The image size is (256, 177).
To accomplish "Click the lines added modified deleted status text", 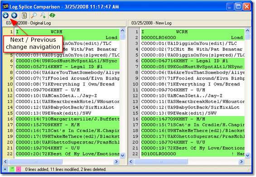I will 65,169.
